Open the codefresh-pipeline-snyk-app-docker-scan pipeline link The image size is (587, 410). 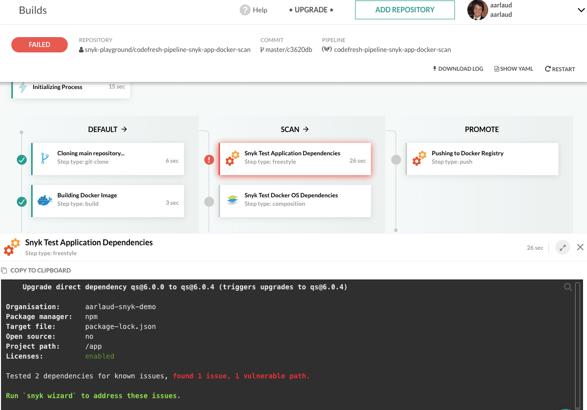(x=392, y=49)
